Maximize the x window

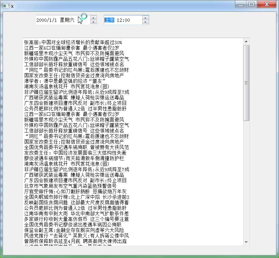(251, 4)
